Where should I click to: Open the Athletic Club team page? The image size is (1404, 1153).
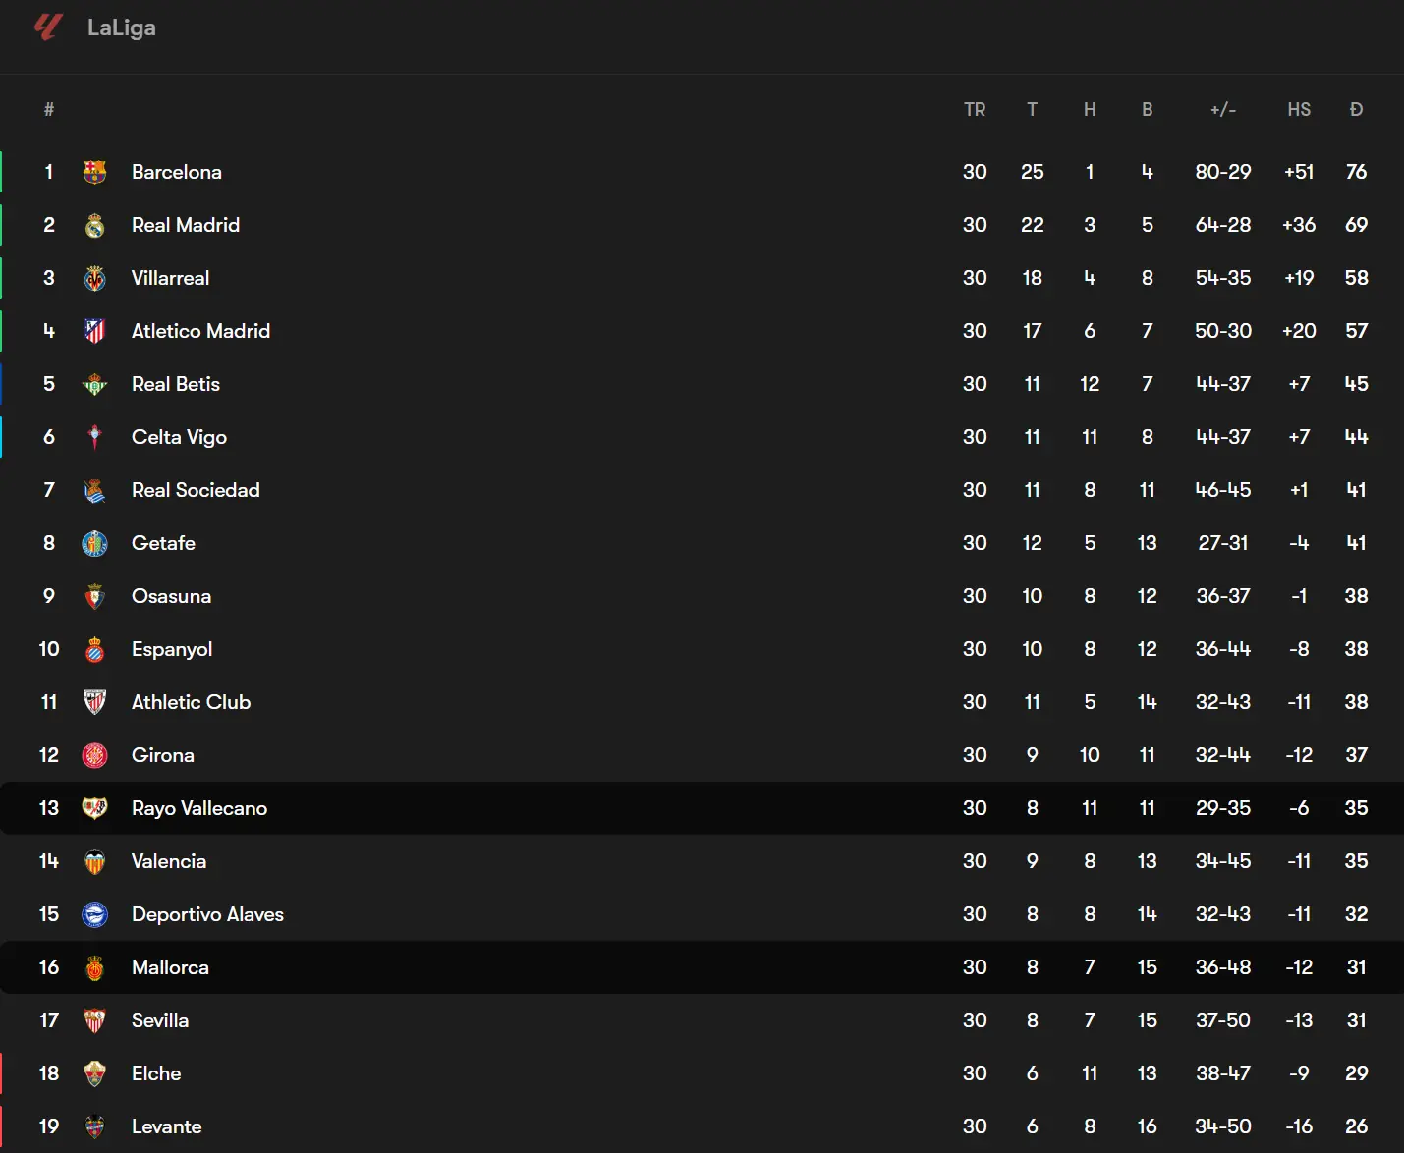pyautogui.click(x=191, y=702)
